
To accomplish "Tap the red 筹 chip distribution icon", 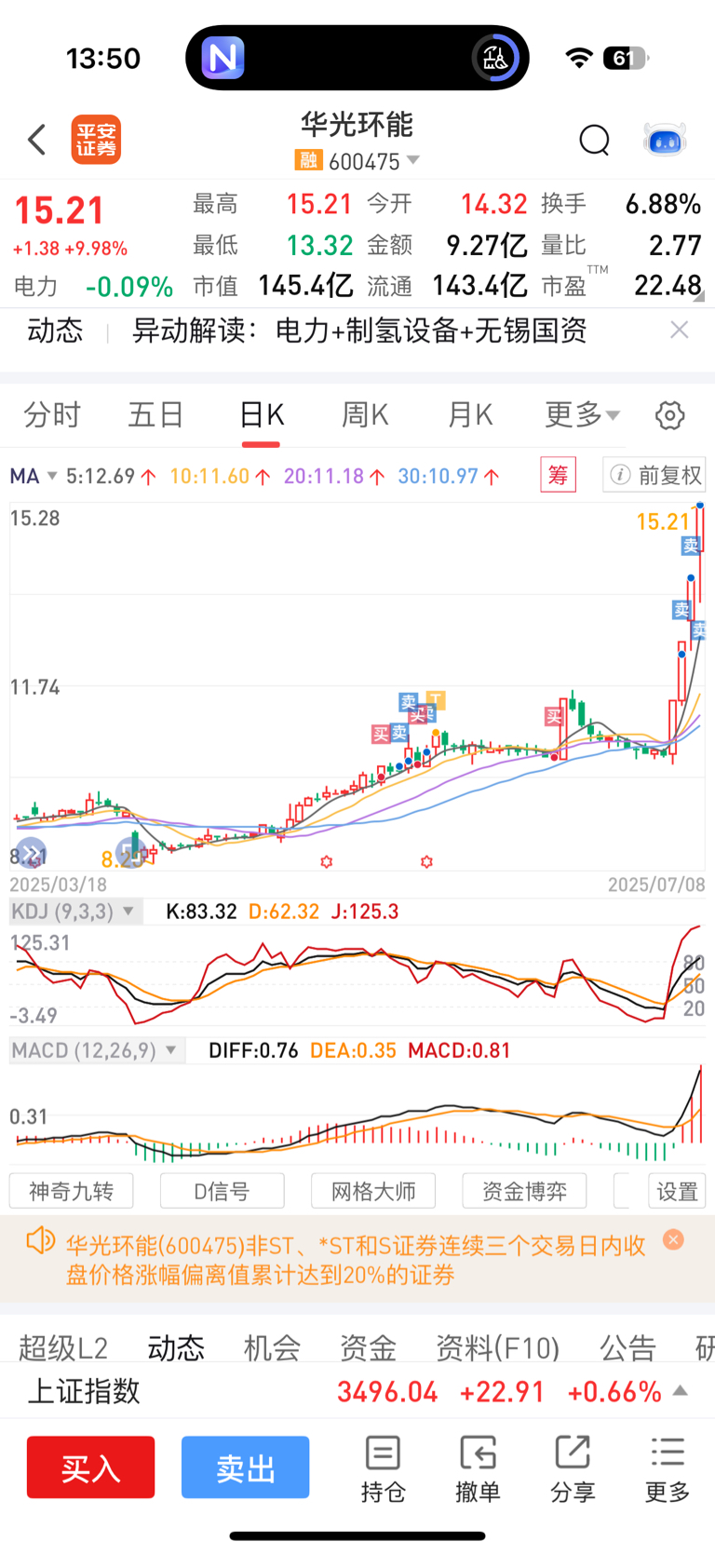I will click(559, 475).
